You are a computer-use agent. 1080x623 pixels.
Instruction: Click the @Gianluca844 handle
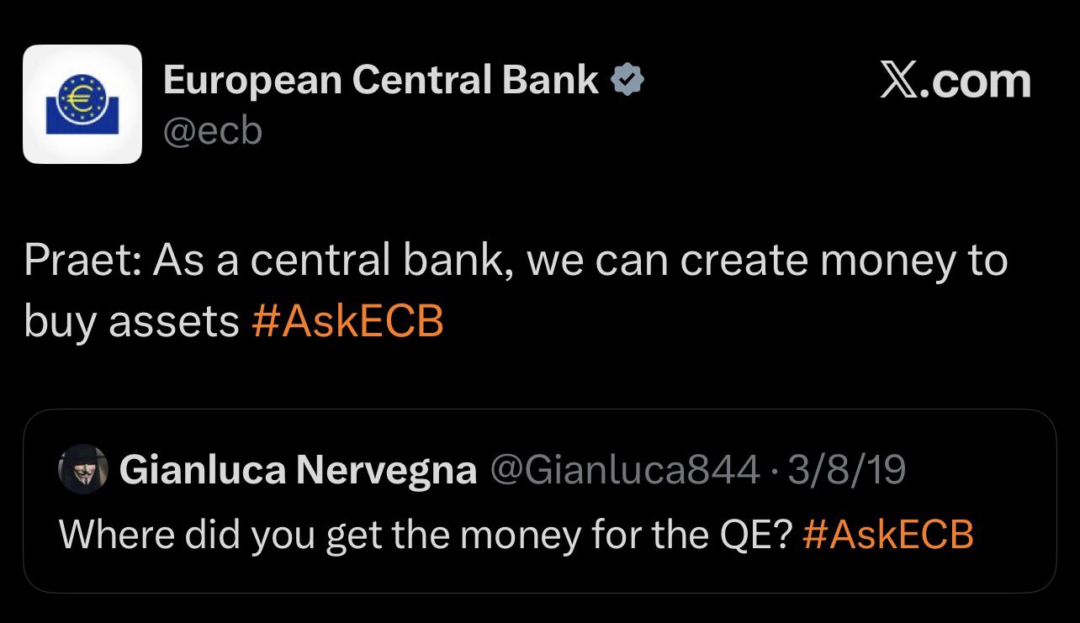tap(624, 471)
